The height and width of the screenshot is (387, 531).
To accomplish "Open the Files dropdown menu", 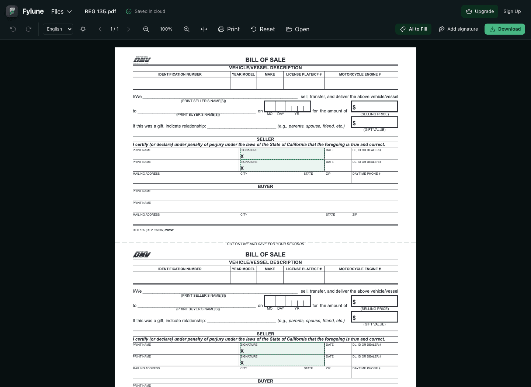I will pyautogui.click(x=62, y=11).
